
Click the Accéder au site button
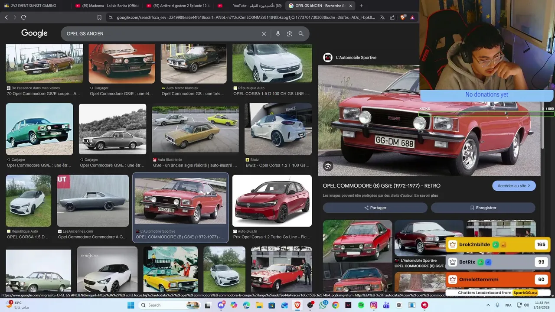pyautogui.click(x=514, y=186)
